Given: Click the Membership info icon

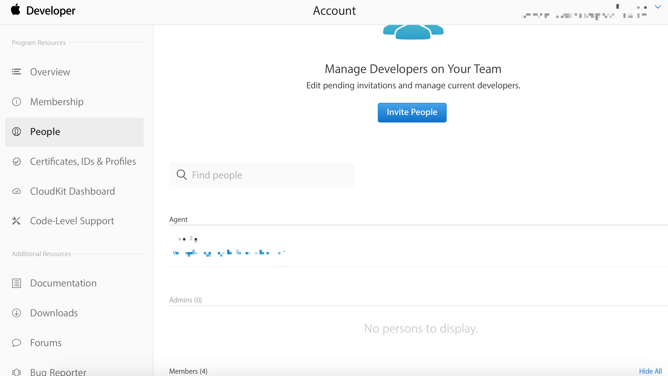Looking at the screenshot, I should coord(17,102).
